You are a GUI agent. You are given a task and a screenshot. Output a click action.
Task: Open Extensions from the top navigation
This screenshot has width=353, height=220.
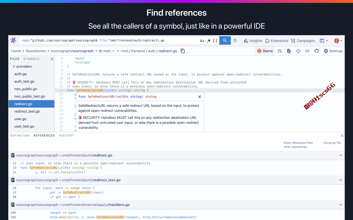277,41
